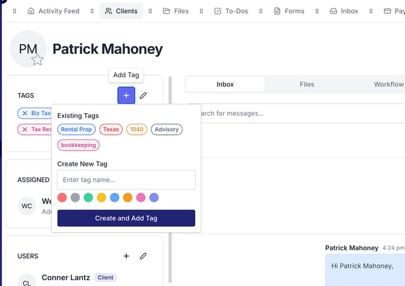
Task: Switch to the Workflow panel tab
Action: (387, 84)
